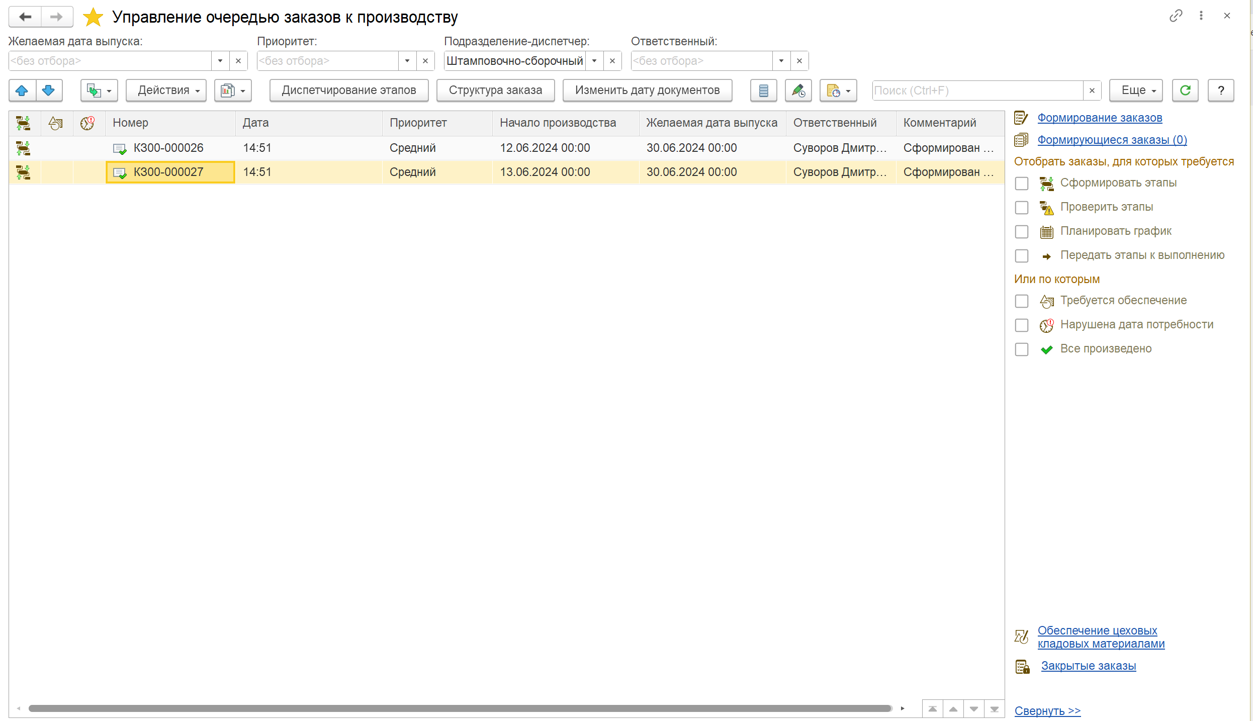Sort by the stages status column icon

click(23, 123)
